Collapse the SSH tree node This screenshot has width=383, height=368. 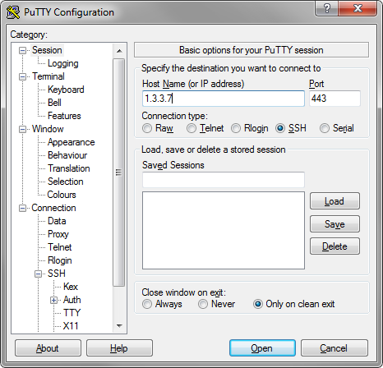(x=39, y=274)
